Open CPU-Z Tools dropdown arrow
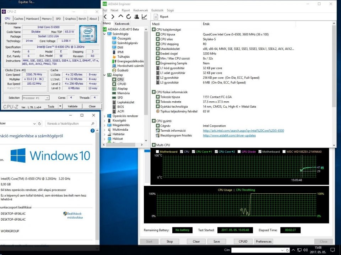341x255 pixels. point(60,106)
